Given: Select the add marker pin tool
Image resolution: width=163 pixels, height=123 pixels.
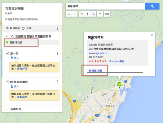Looking at the screenshot, I should (x=87, y=14).
